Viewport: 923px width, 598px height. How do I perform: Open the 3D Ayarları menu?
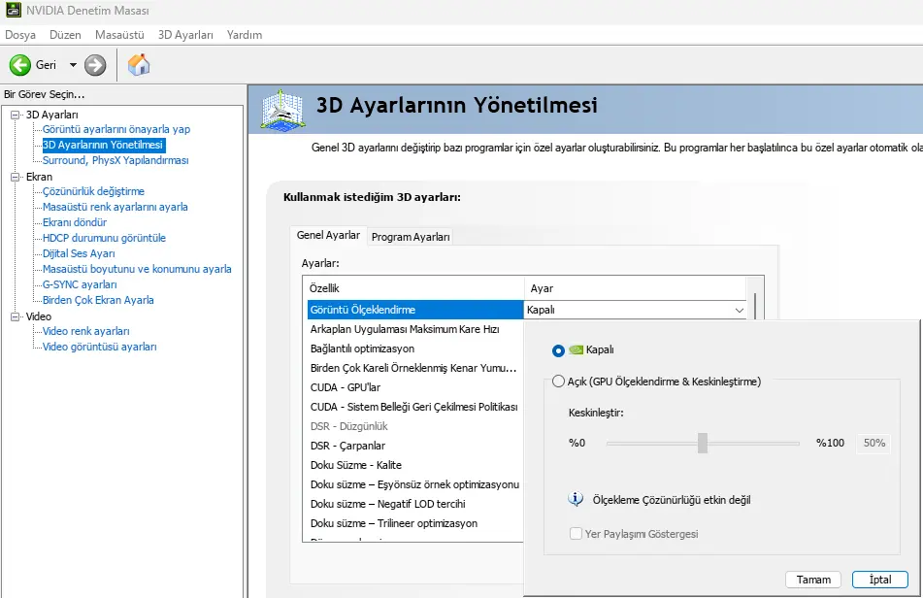185,35
